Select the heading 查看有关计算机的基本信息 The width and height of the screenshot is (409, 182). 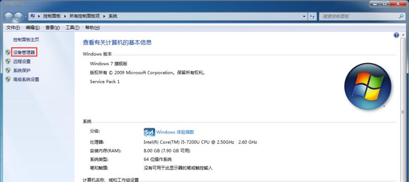(x=117, y=42)
